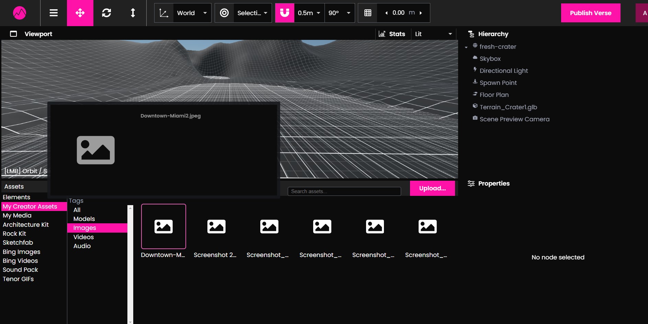Collapse the fresh-crater tree node
The height and width of the screenshot is (324, 648).
(x=466, y=47)
